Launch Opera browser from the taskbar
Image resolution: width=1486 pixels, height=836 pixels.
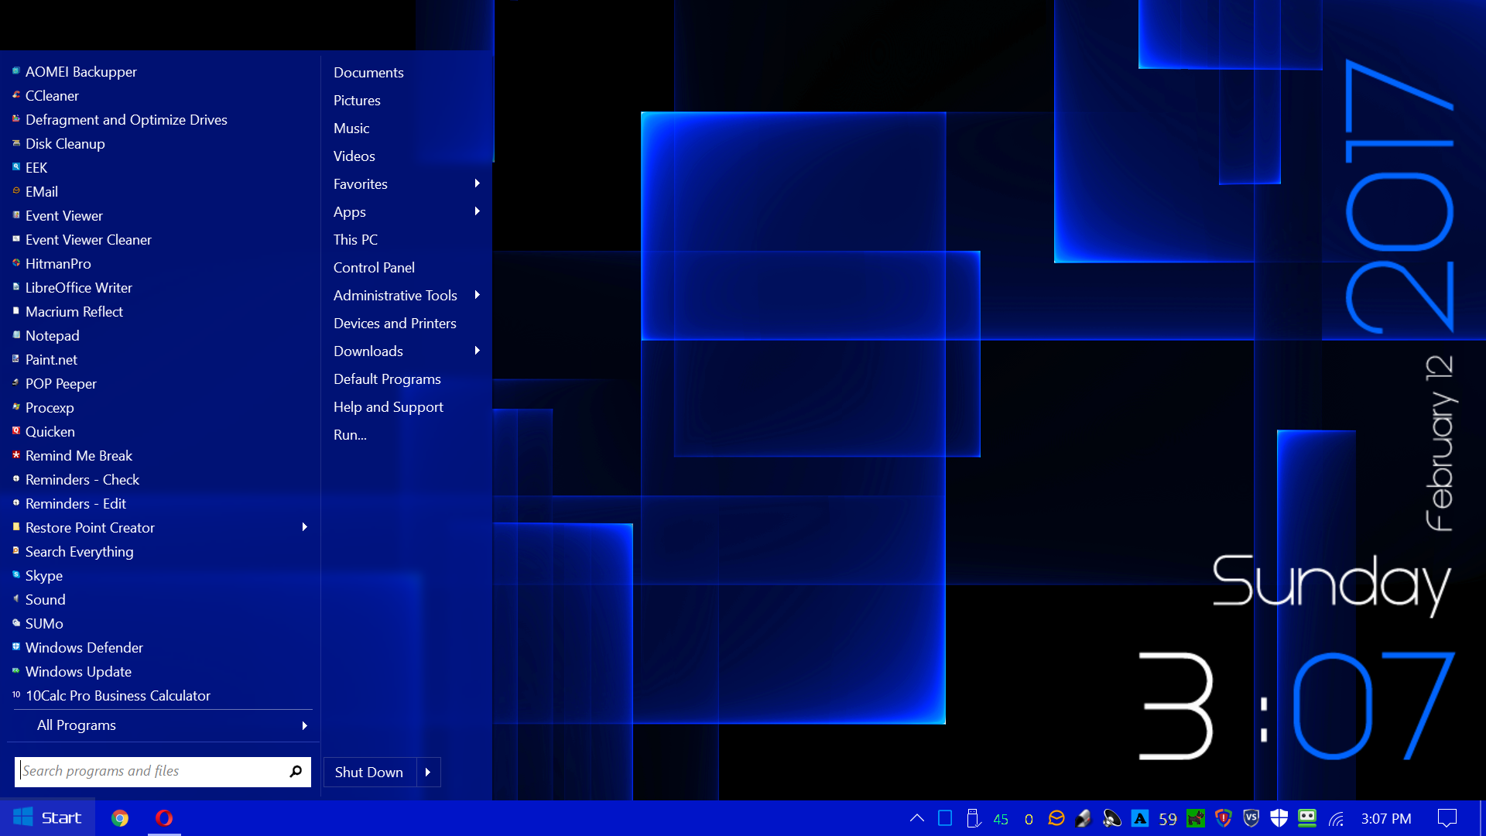tap(164, 818)
